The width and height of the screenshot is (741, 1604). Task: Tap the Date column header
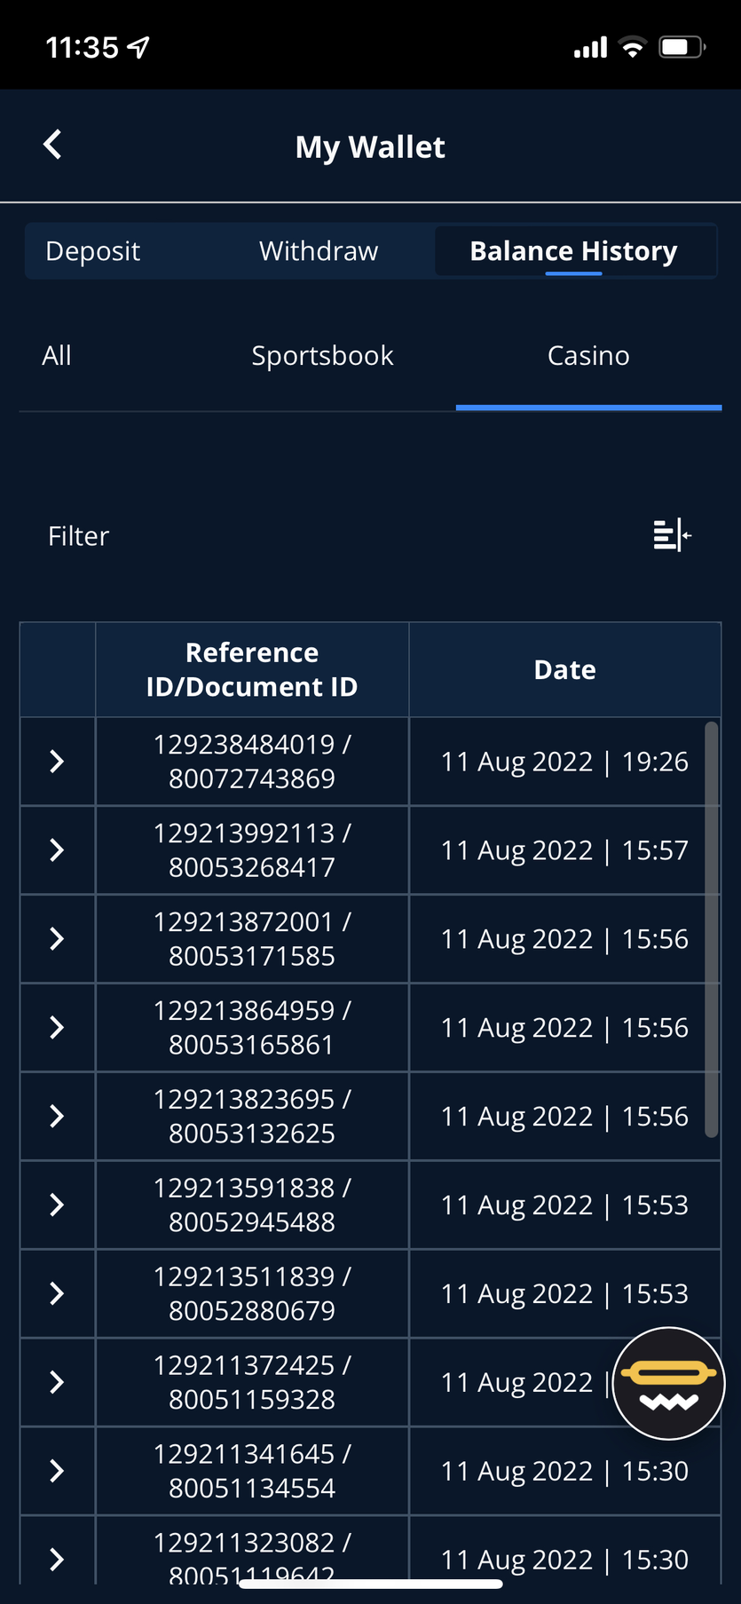pos(565,670)
